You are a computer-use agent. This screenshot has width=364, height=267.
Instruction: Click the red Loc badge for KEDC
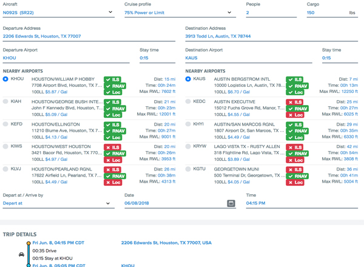296,115
